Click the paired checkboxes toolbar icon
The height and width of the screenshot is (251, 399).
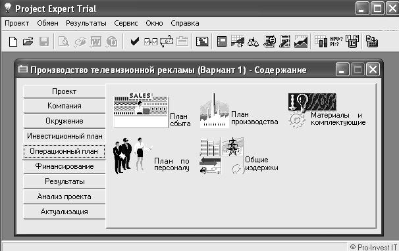(151, 41)
